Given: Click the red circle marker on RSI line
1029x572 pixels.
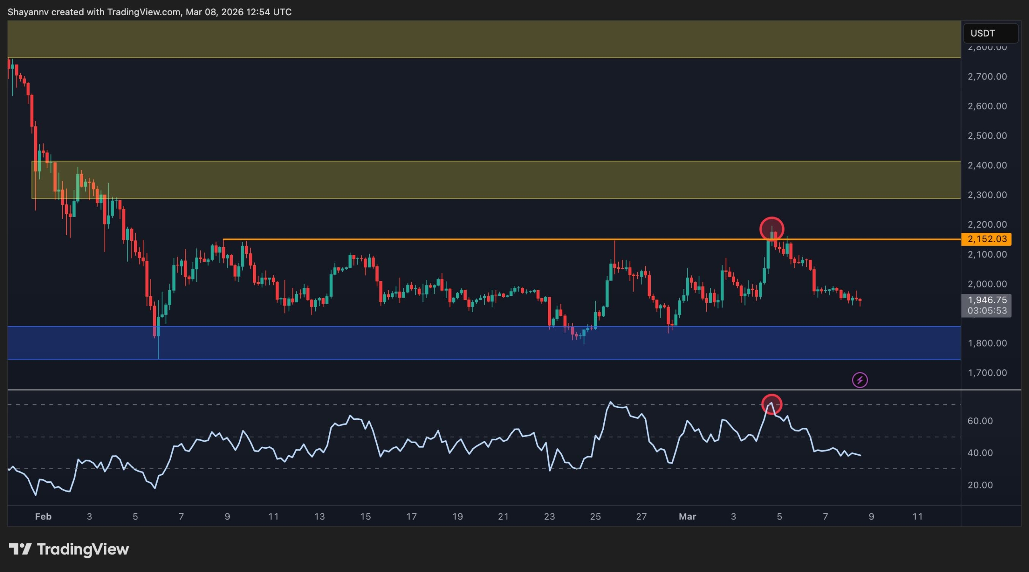Looking at the screenshot, I should [771, 404].
